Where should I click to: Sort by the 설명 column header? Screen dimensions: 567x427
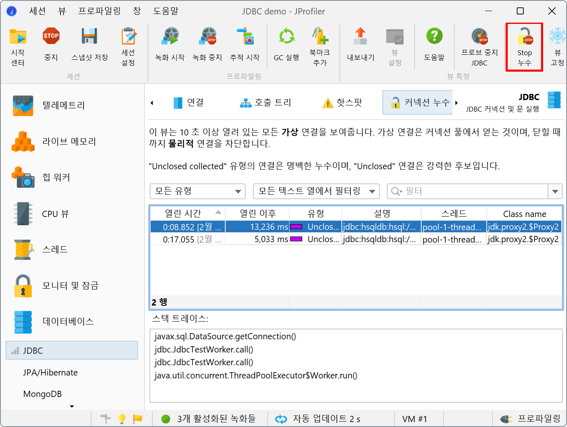click(x=381, y=213)
